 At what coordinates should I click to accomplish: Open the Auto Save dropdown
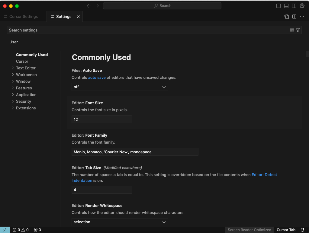tap(120, 87)
